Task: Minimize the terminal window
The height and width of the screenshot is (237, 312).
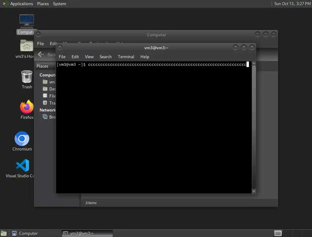Action: [236, 47]
